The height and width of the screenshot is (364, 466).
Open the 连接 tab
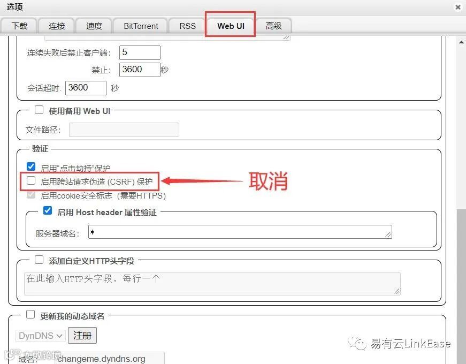(57, 26)
